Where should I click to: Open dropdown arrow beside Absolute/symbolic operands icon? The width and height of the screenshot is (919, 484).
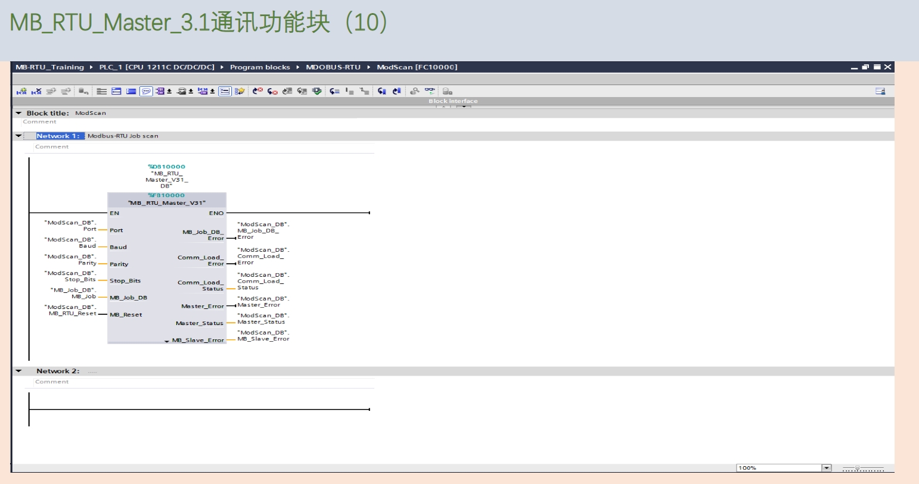click(x=169, y=92)
